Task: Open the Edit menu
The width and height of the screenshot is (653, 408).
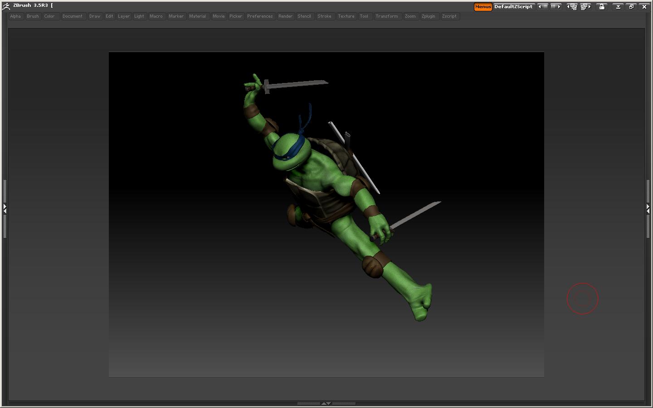Action: coord(109,16)
